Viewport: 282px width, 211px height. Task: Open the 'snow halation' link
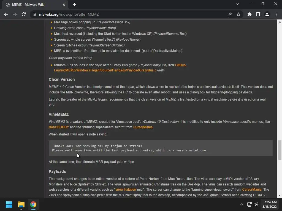coord(126,190)
